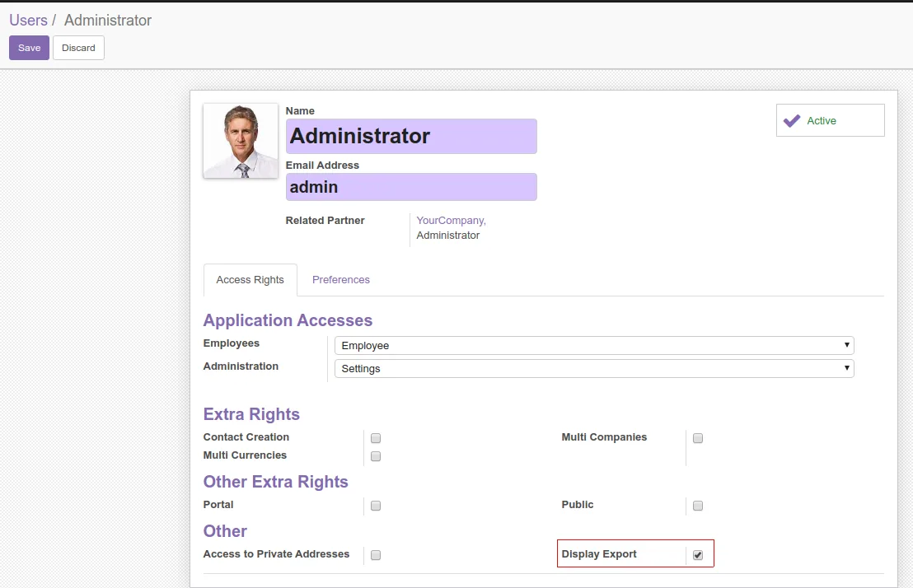Edit the Email Address field admin
This screenshot has width=913, height=588.
(x=411, y=187)
